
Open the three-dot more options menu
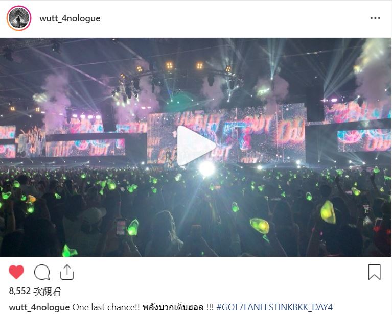point(375,18)
